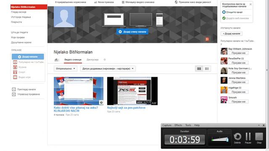Screen dimensions: 269x151
Task: Click the Додај слику канала button
Action: [x=132, y=32]
